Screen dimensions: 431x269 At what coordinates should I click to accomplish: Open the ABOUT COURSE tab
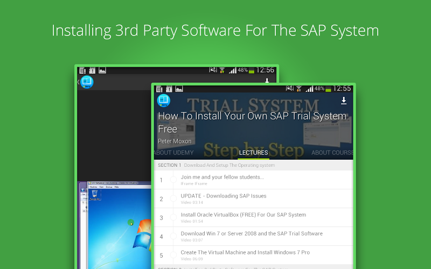[332, 153]
